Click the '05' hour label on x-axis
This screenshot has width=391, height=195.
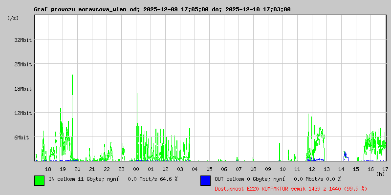(x=210, y=169)
